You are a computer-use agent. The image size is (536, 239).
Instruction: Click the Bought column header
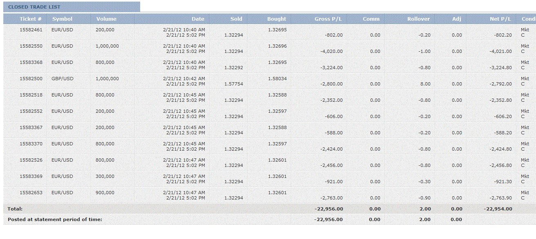click(277, 19)
